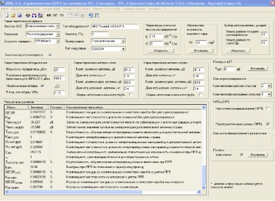Toggle the Линия из одного интервала checkbox
This screenshot has width=275, height=201.
tap(50, 55)
